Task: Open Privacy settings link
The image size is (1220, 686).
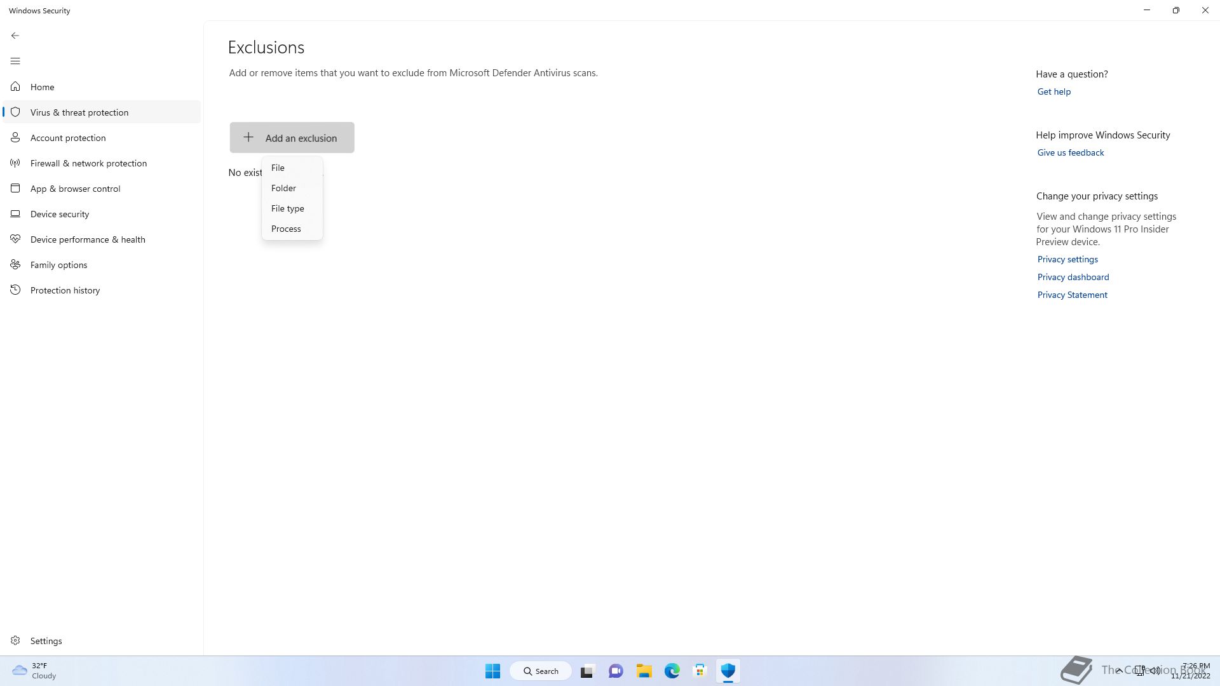Action: pyautogui.click(x=1067, y=259)
